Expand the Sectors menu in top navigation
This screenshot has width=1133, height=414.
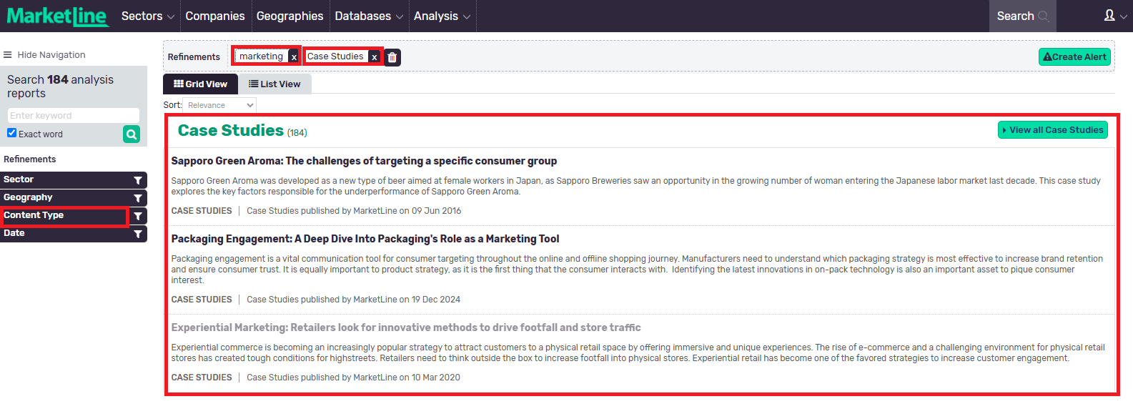click(x=147, y=16)
